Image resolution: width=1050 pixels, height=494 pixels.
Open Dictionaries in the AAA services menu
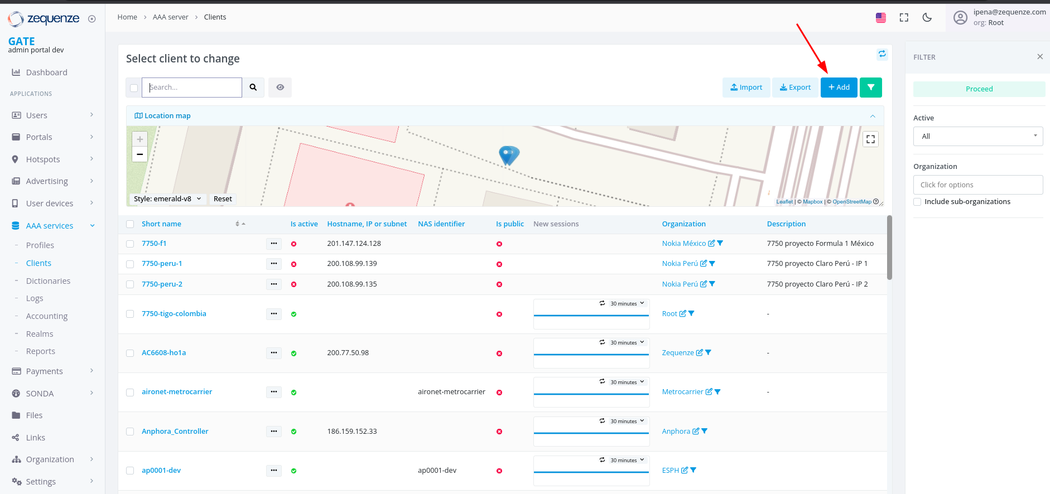pyautogui.click(x=48, y=281)
